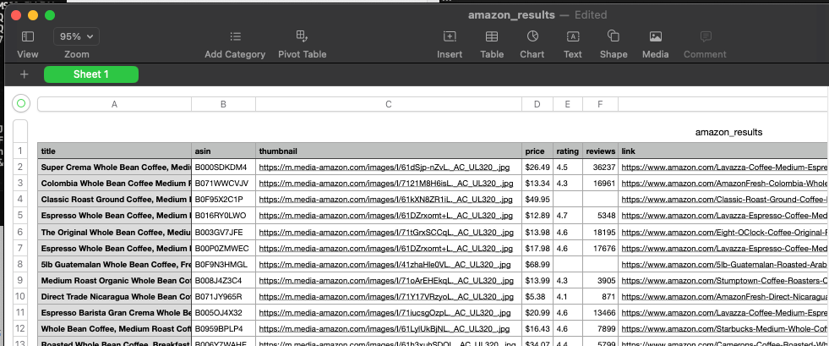Select price cell $26.49

click(x=537, y=168)
